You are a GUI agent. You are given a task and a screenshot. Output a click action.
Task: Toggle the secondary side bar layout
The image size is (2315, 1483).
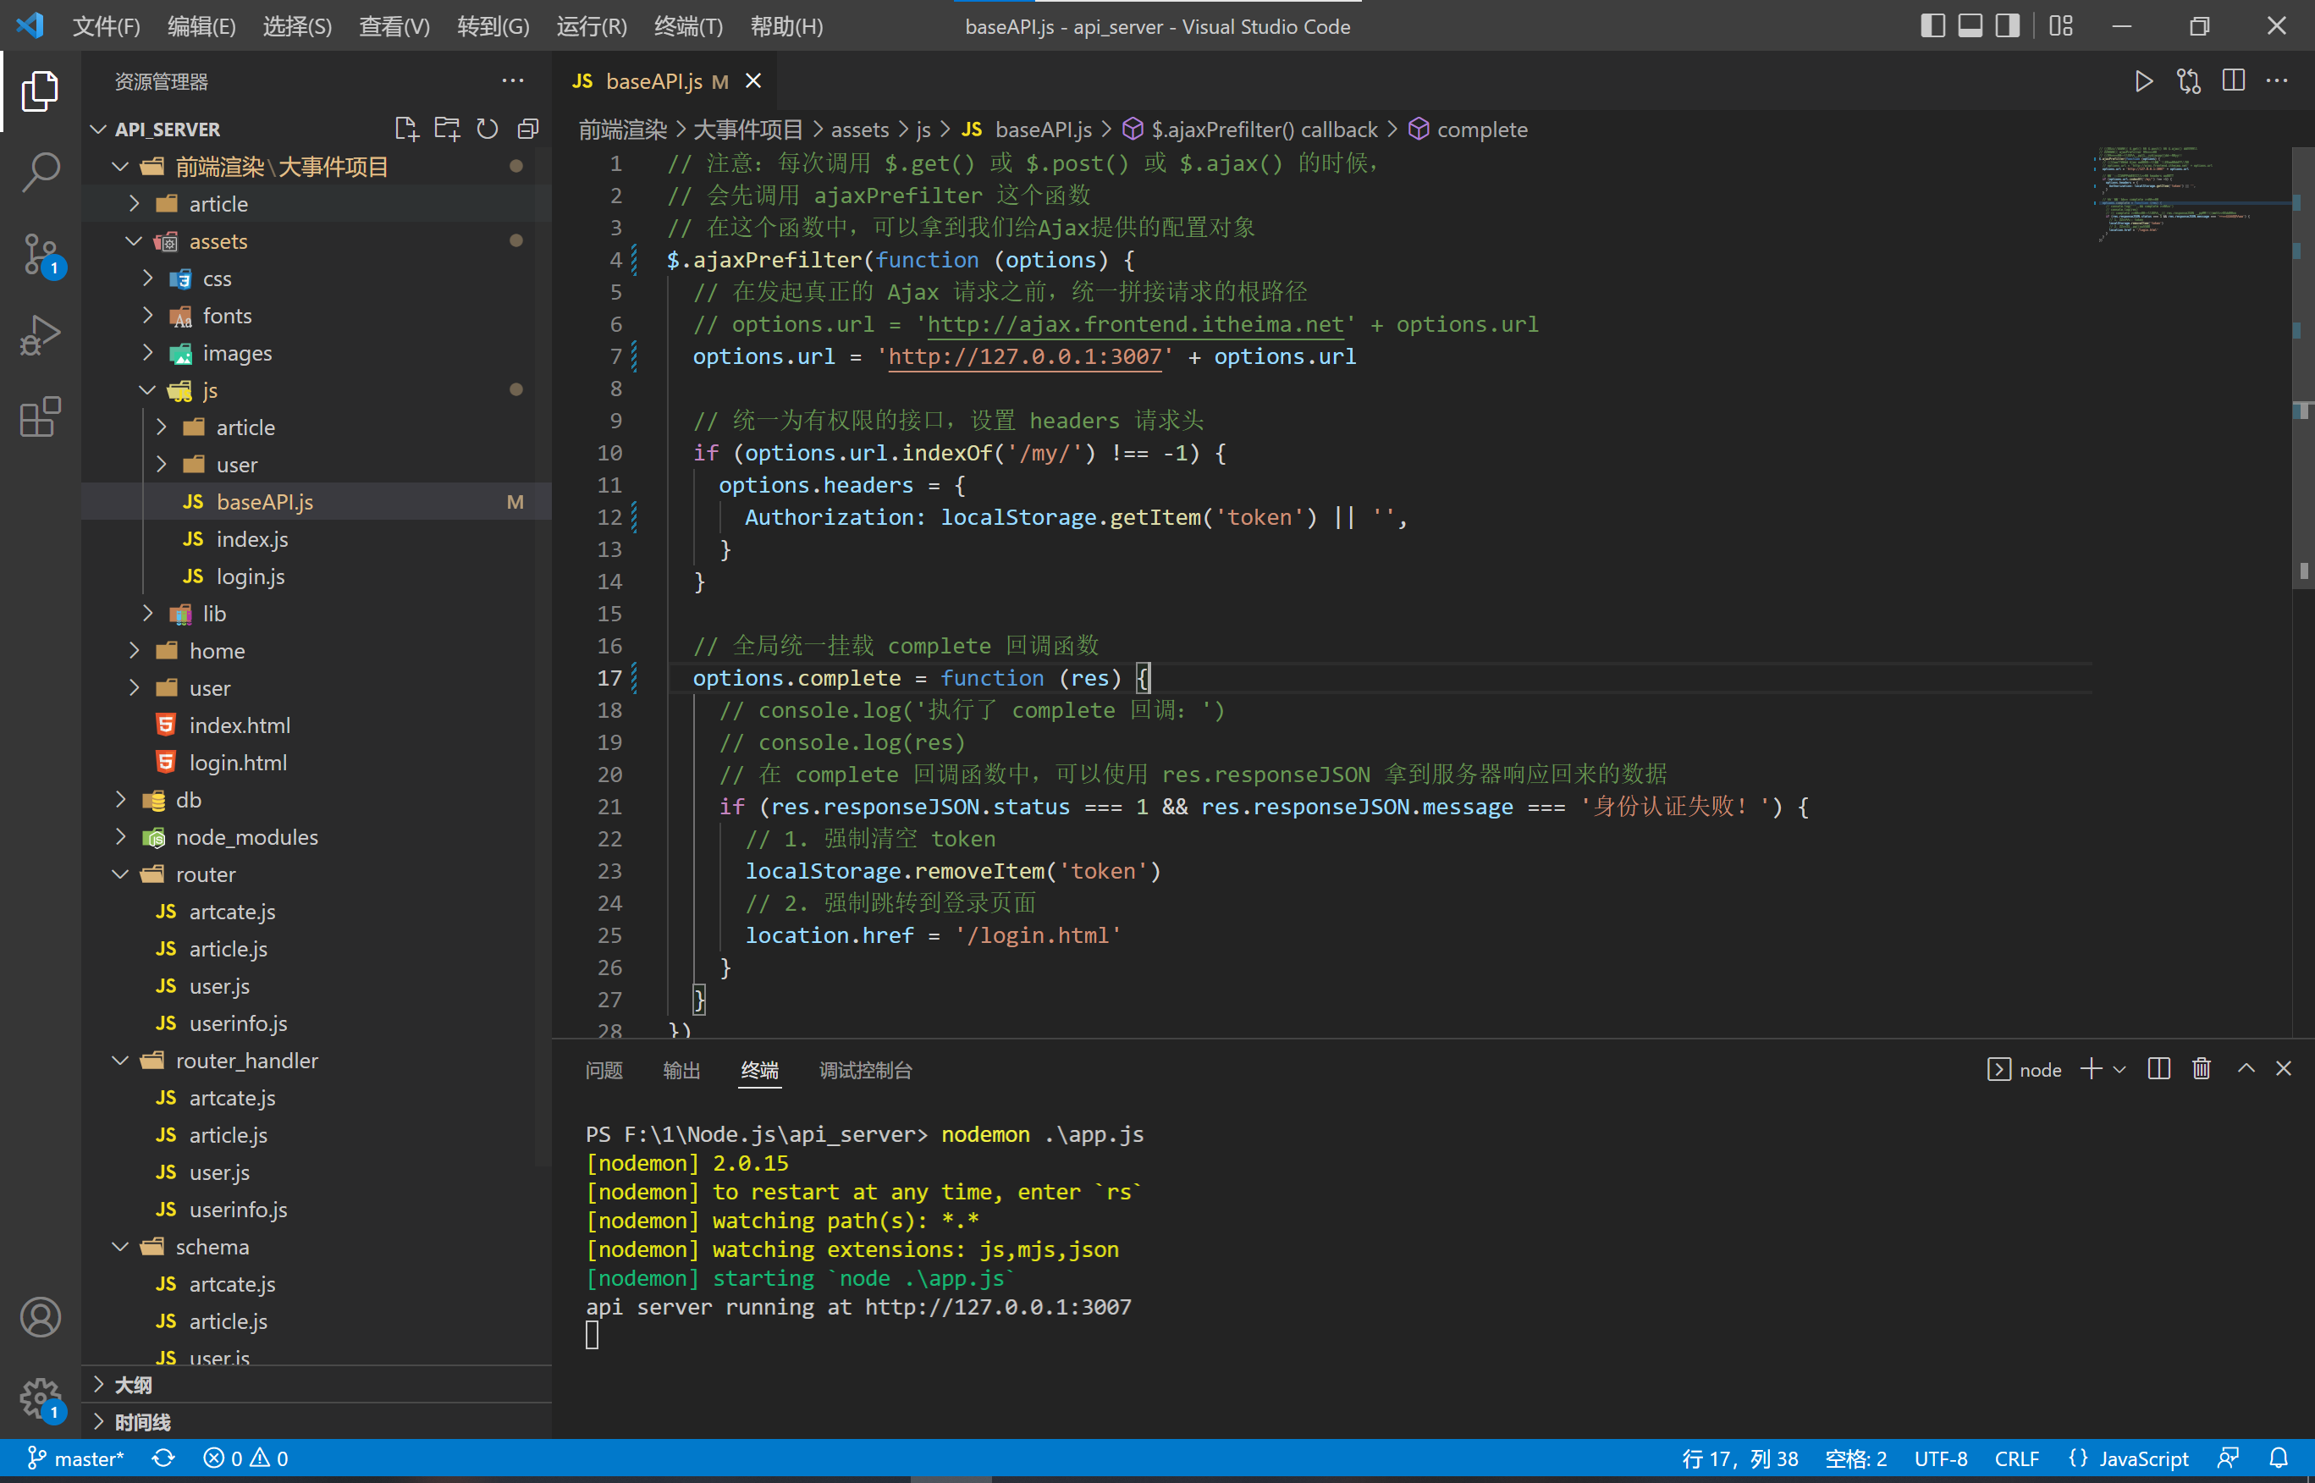[x=2008, y=26]
